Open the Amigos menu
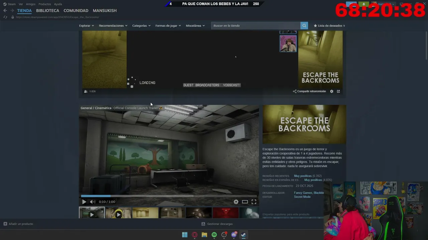The height and width of the screenshot is (240, 428). [x=31, y=4]
